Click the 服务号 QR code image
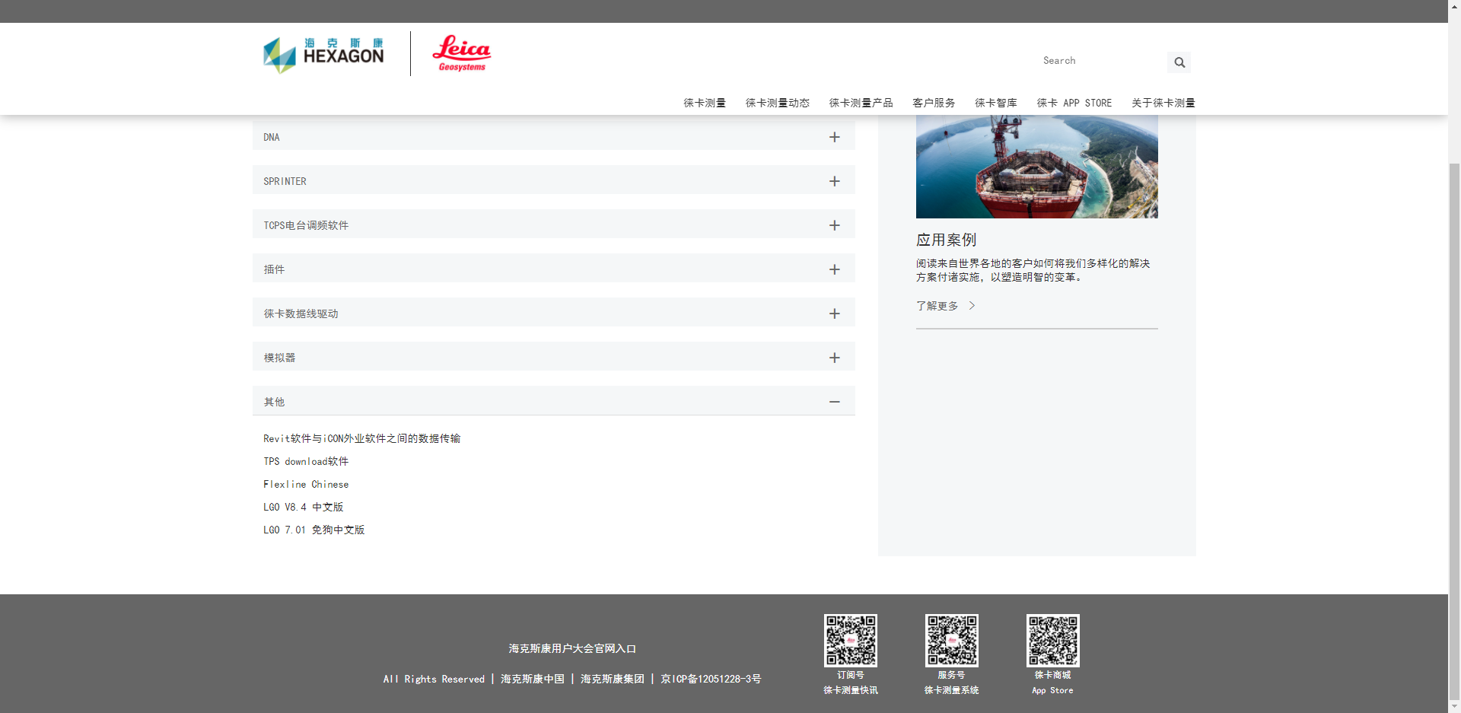Viewport: 1461px width, 713px height. pos(951,639)
